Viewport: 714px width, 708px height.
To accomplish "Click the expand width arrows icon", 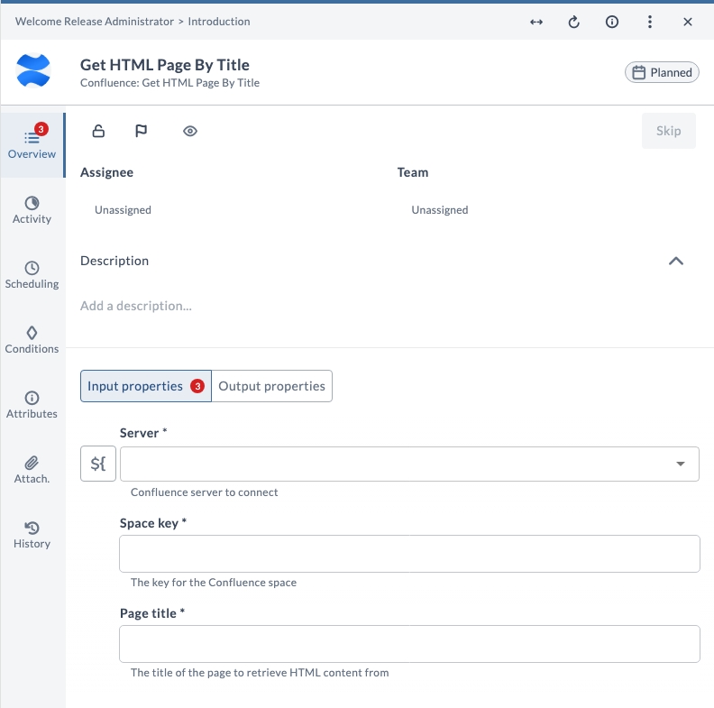I will (536, 22).
